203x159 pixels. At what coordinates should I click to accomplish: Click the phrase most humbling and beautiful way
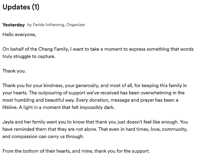(x=39, y=100)
